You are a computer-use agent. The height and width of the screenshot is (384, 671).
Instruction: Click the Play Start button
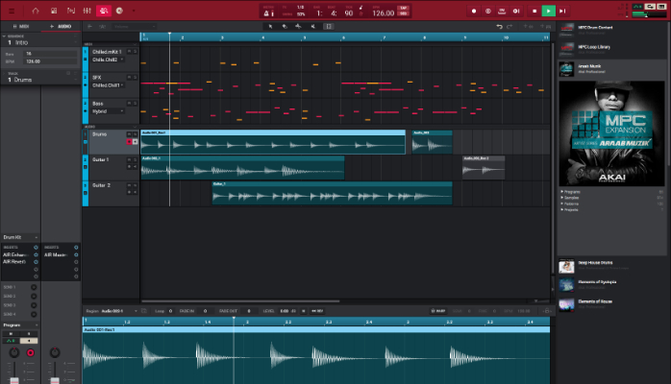(516, 12)
